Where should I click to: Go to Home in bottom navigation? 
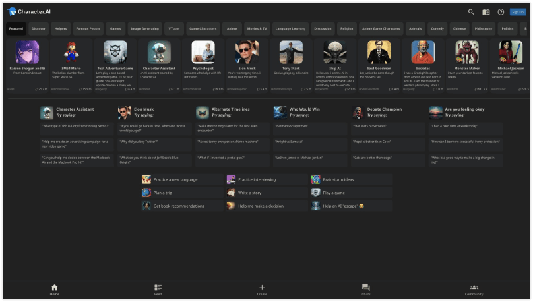(x=54, y=289)
